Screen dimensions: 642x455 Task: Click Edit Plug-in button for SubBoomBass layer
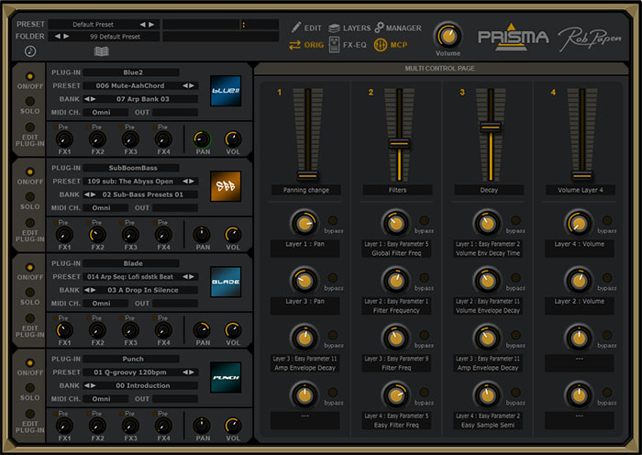(30, 223)
